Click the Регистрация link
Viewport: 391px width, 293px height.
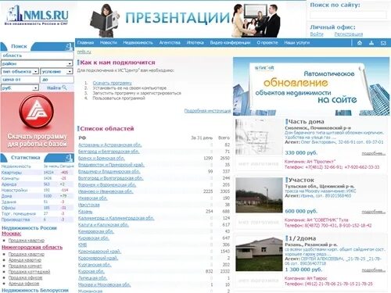click(349, 34)
